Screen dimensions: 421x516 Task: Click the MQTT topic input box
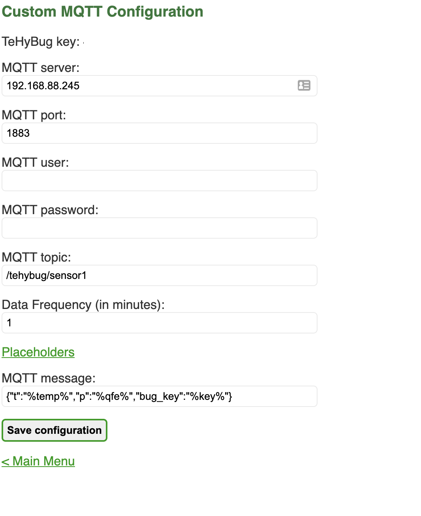click(159, 275)
